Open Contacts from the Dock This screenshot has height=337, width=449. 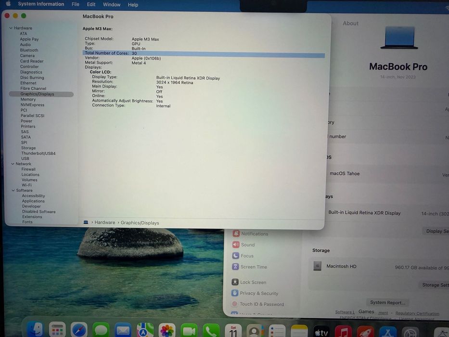tap(255, 332)
